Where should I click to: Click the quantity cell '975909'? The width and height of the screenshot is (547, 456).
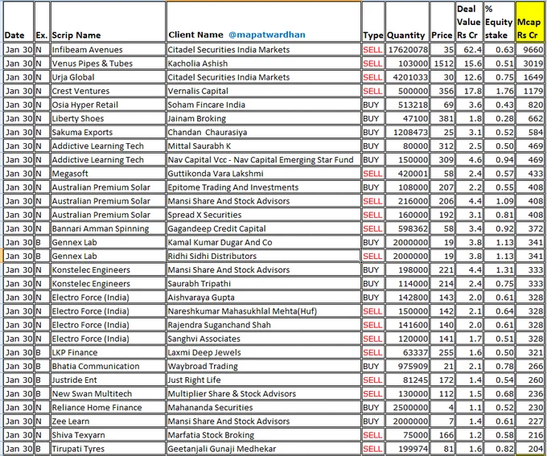click(407, 367)
